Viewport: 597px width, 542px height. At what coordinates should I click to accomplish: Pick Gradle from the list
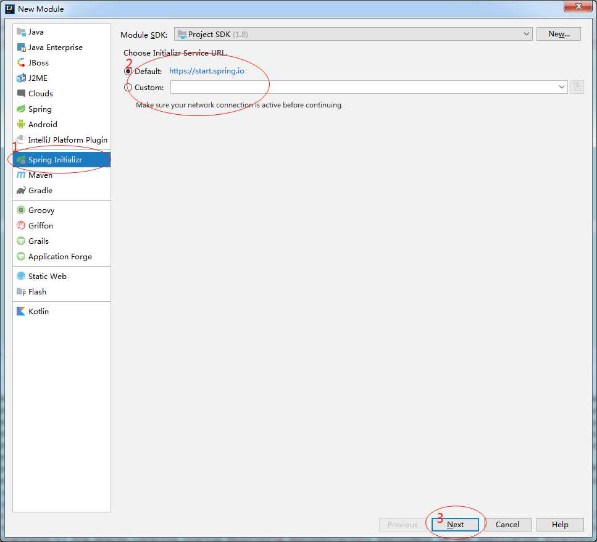tap(62, 190)
